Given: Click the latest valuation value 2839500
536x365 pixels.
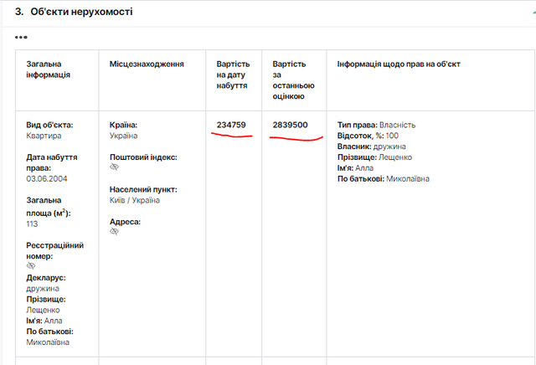Looking at the screenshot, I should pyautogui.click(x=290, y=125).
